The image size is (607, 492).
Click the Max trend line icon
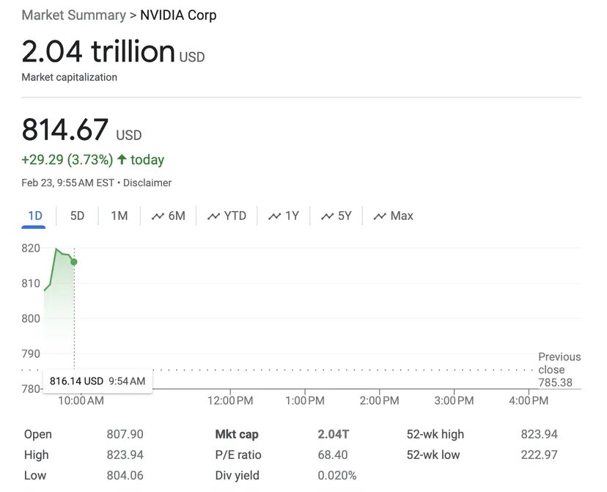[x=380, y=216]
